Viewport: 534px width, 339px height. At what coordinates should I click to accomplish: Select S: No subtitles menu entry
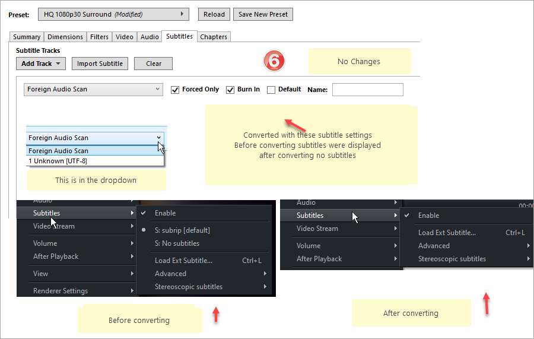pos(177,243)
